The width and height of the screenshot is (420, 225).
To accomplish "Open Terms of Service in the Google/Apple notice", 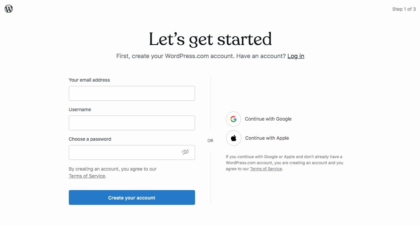I will pyautogui.click(x=266, y=169).
